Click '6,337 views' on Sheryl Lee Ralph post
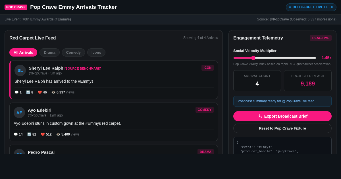The image size is (341, 179). [x=65, y=92]
